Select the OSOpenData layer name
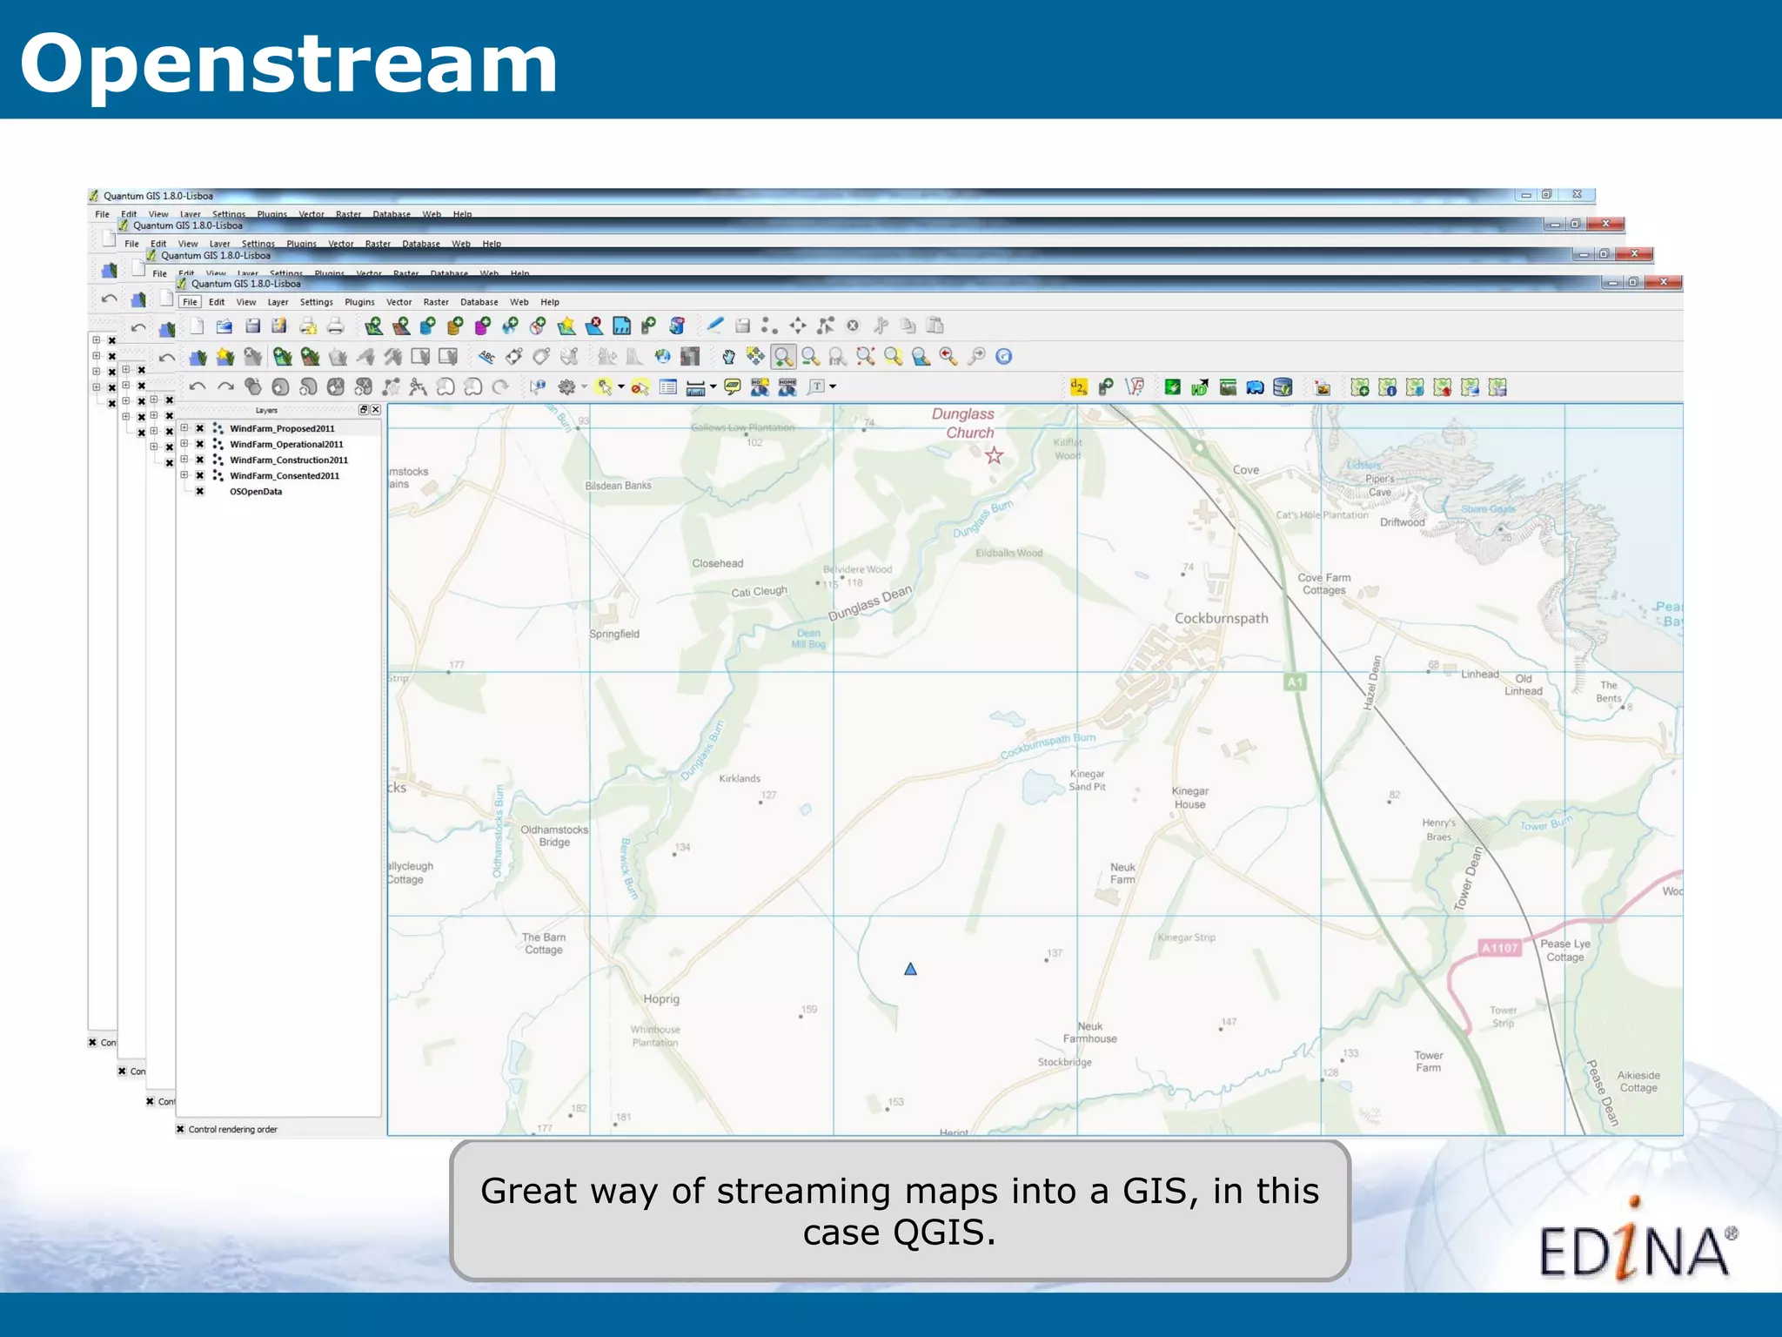This screenshot has width=1782, height=1337. pos(256,491)
